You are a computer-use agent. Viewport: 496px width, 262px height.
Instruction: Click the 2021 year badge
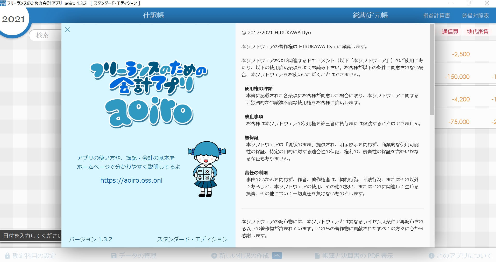pyautogui.click(x=13, y=19)
